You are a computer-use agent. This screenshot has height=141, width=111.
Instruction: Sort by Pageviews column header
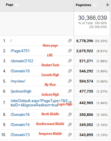coord(83,5)
